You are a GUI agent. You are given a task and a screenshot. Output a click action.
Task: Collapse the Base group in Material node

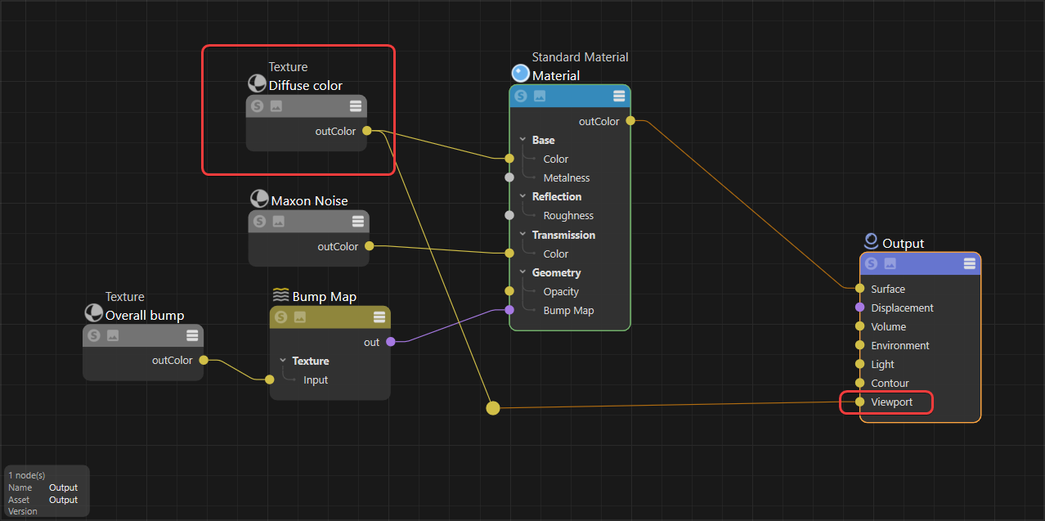click(x=522, y=140)
